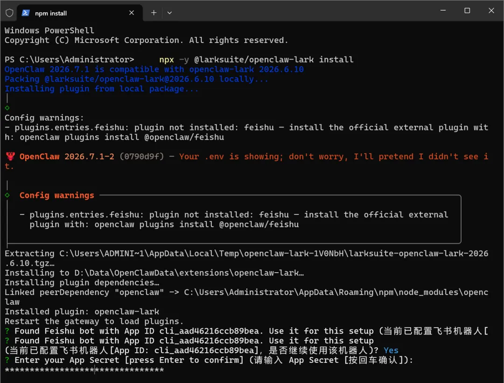Viewport: 504px width, 383px height.
Task: Select the 'npm install' tab
Action: 79,13
